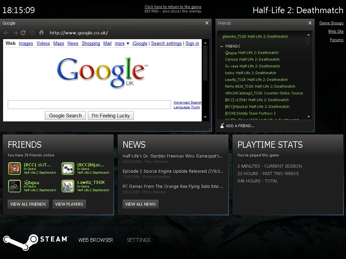Click the stop loading icon
This screenshot has width=346, height=259.
32,33
